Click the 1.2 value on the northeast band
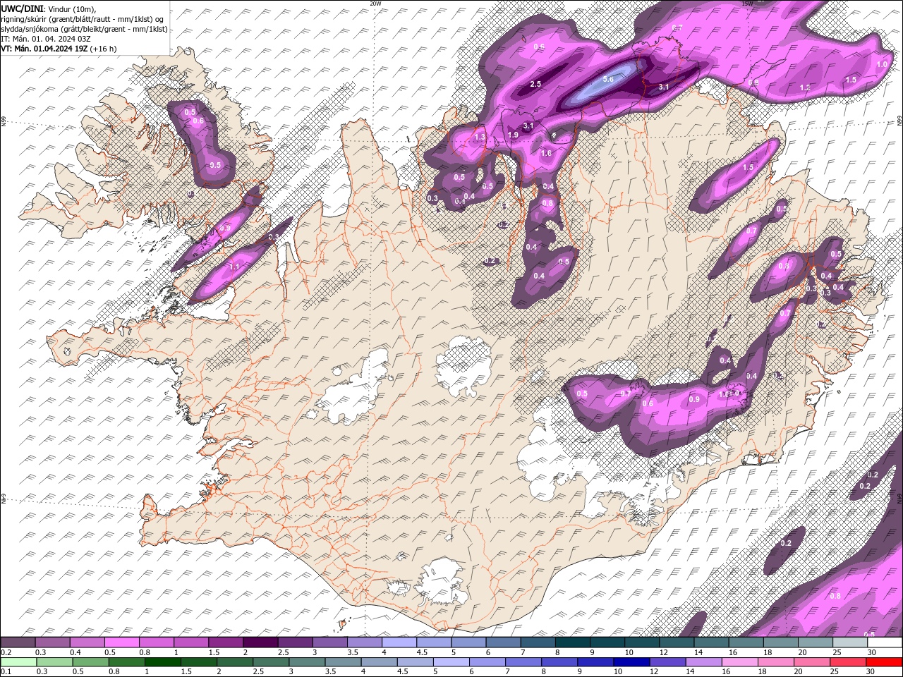Screen dimensions: 903x677 [x=805, y=87]
